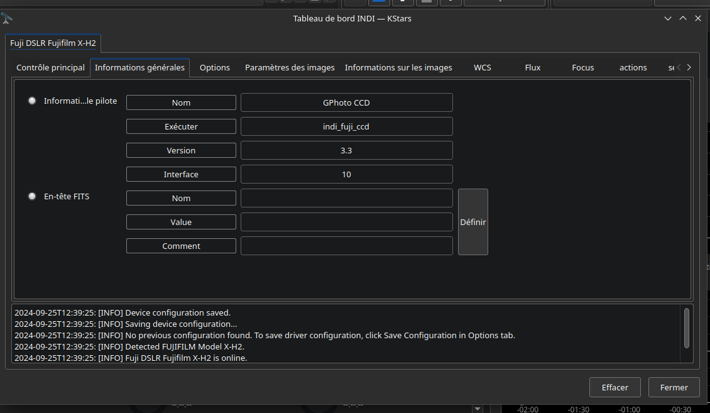710x413 pixels.
Task: Click the Effacer button
Action: coord(615,387)
